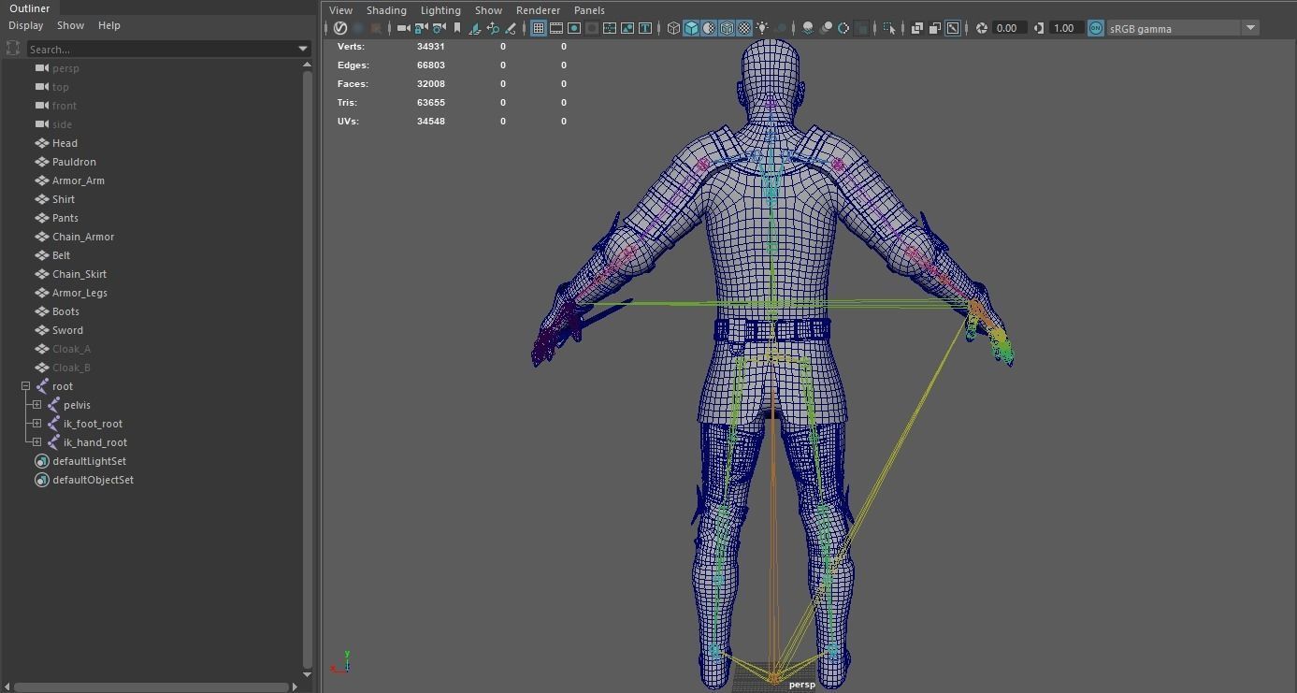
Task: Open the camera Bookmarks icon
Action: point(457,28)
